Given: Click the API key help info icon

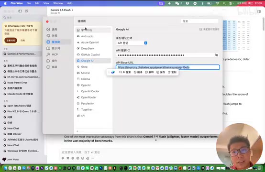Looking at the screenshot, I should point(129,50).
